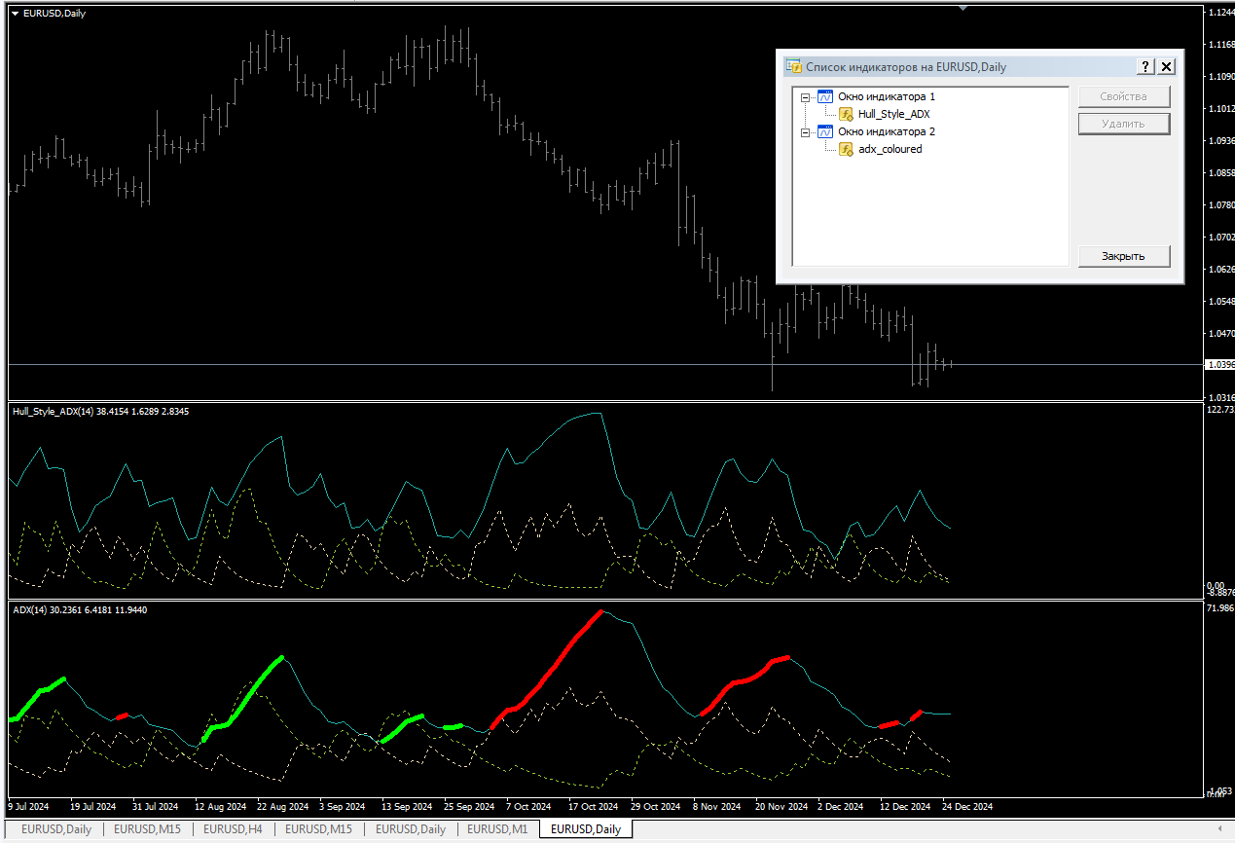The width and height of the screenshot is (1235, 843).
Task: Click the 22 Aug 2024 date label
Action: point(282,807)
